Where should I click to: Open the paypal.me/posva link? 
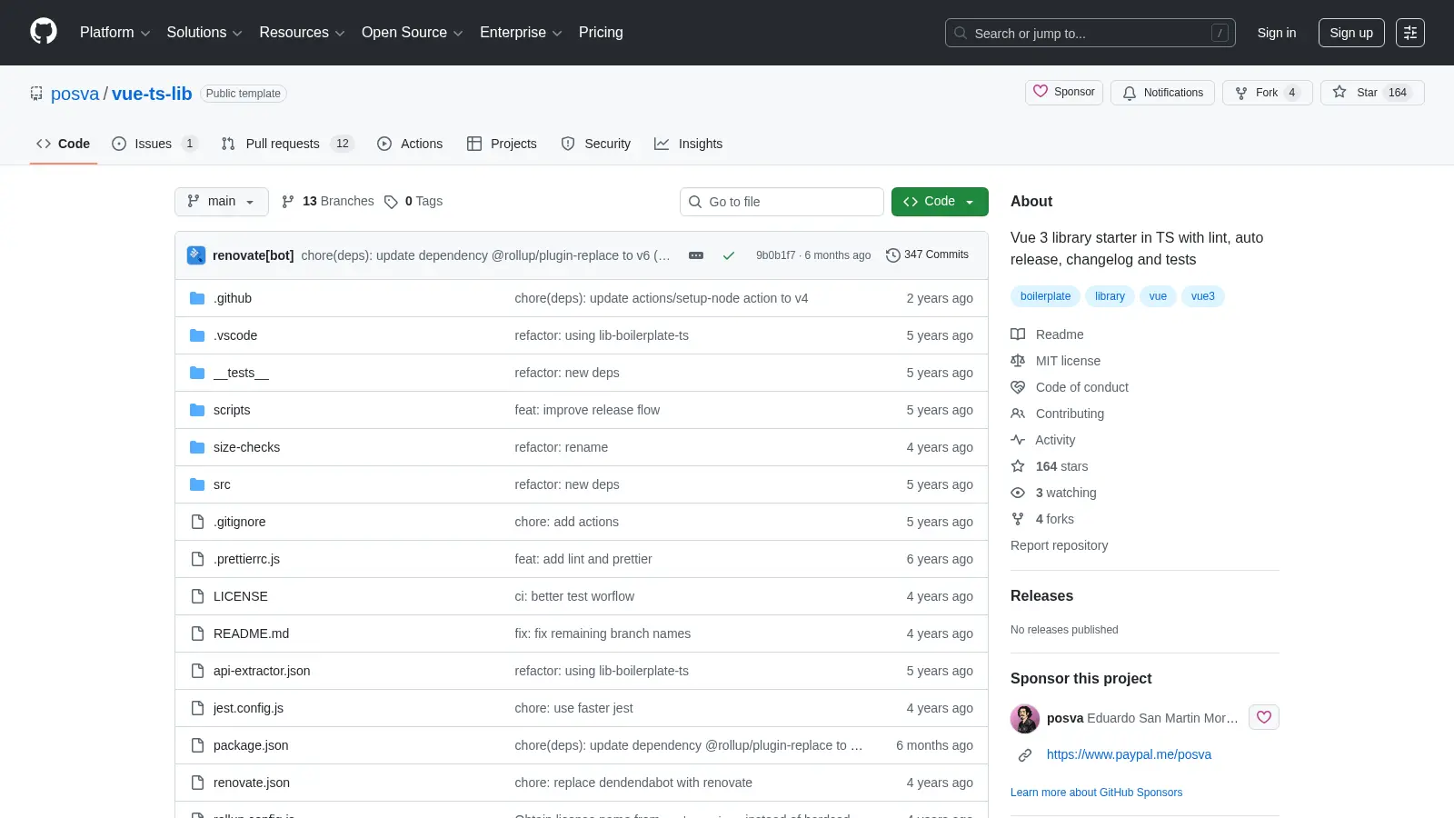point(1129,754)
